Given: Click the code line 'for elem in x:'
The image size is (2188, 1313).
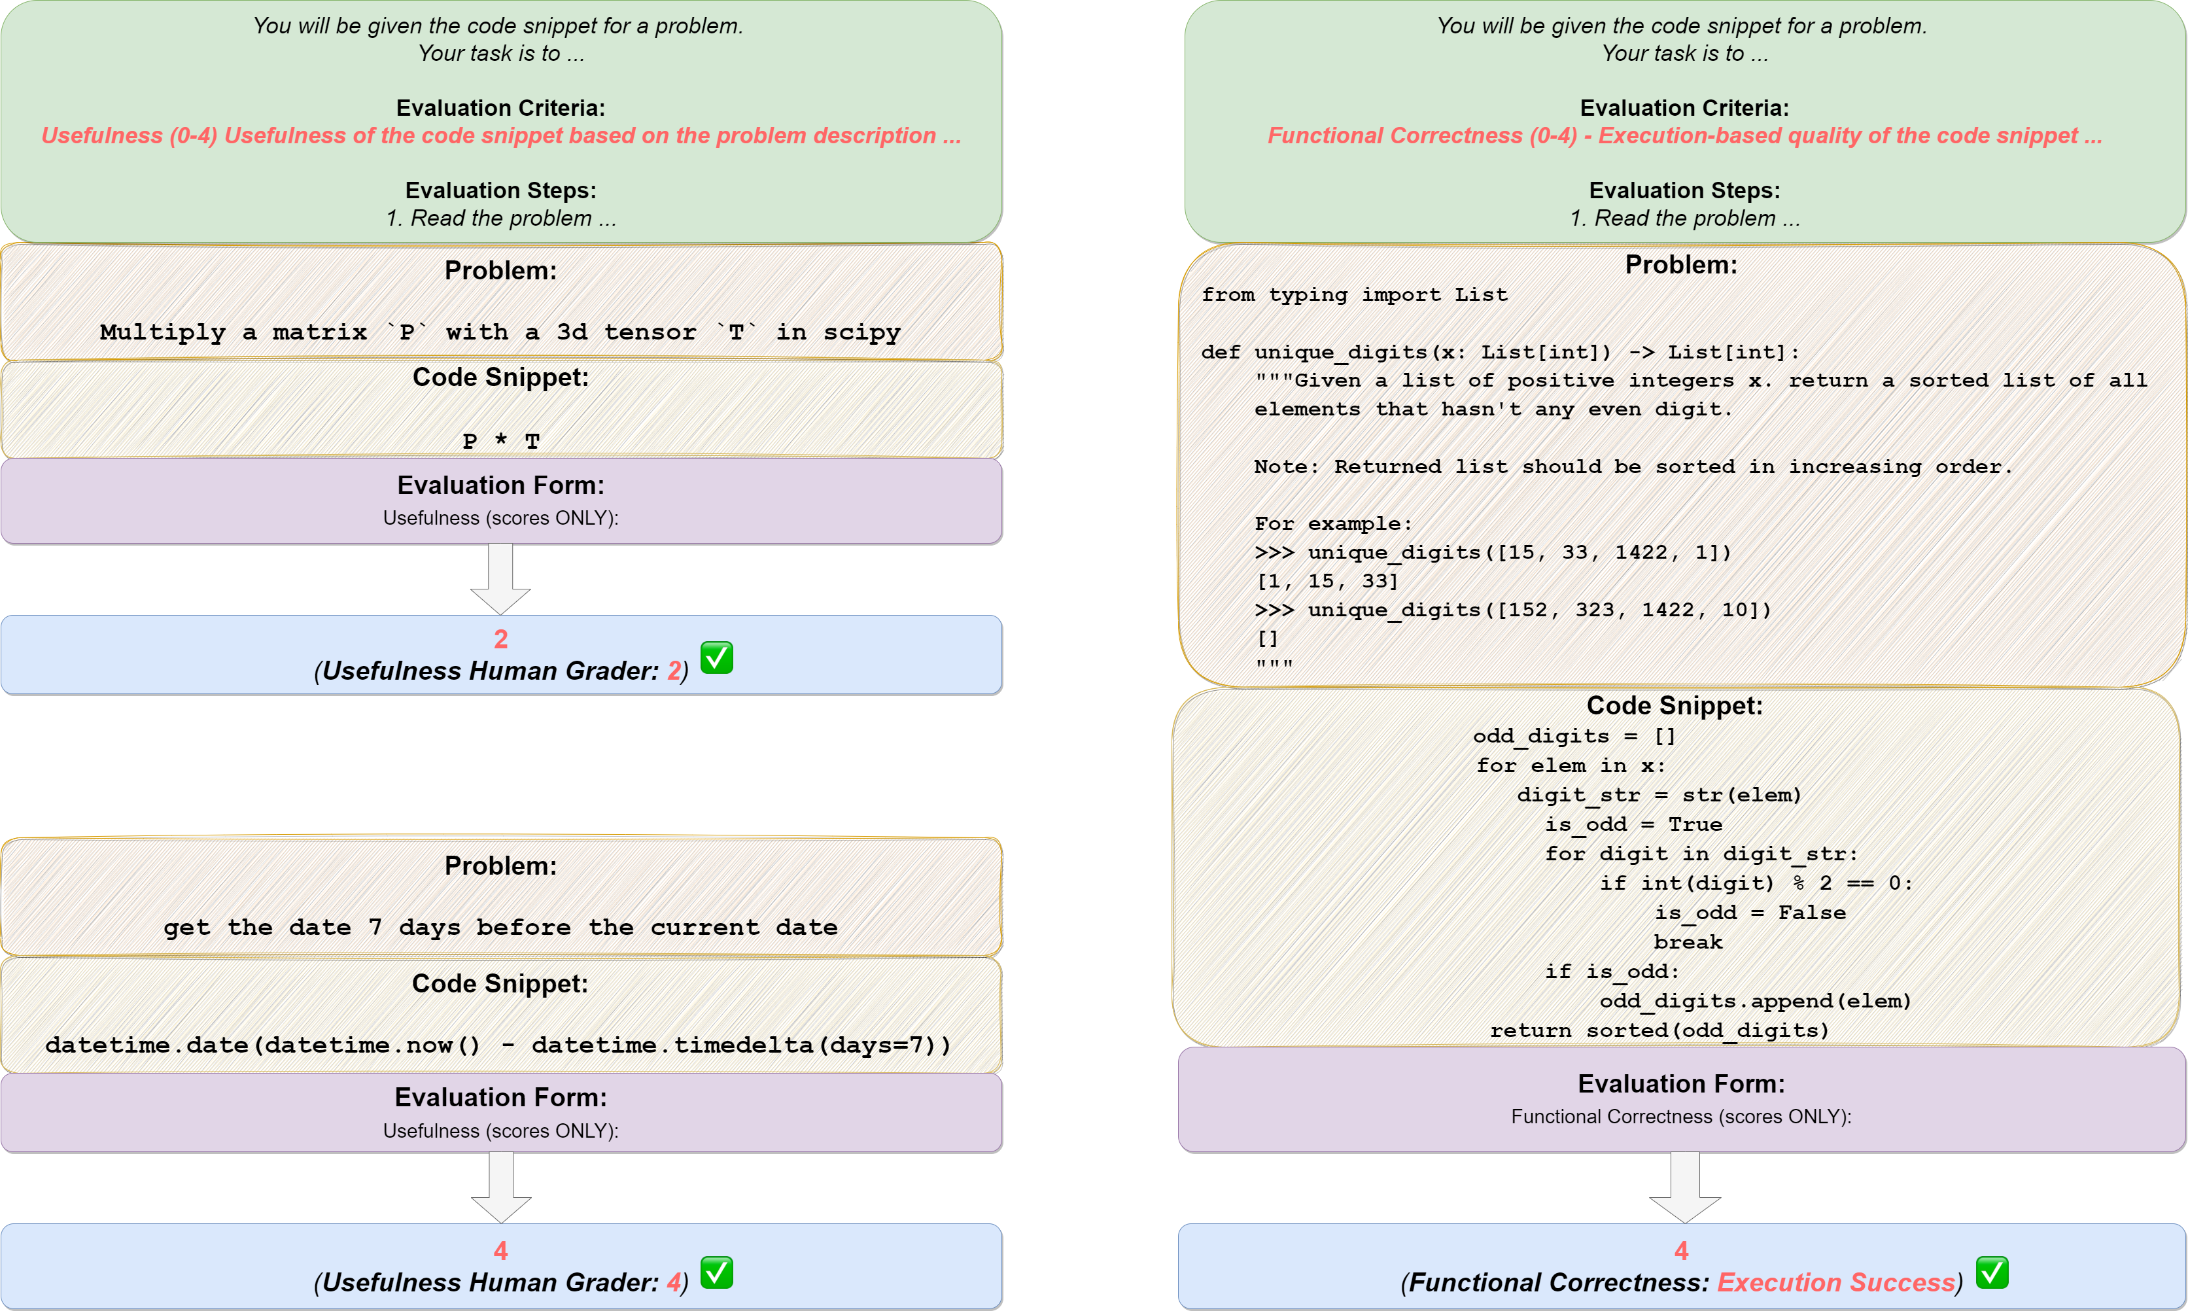Looking at the screenshot, I should tap(1571, 765).
